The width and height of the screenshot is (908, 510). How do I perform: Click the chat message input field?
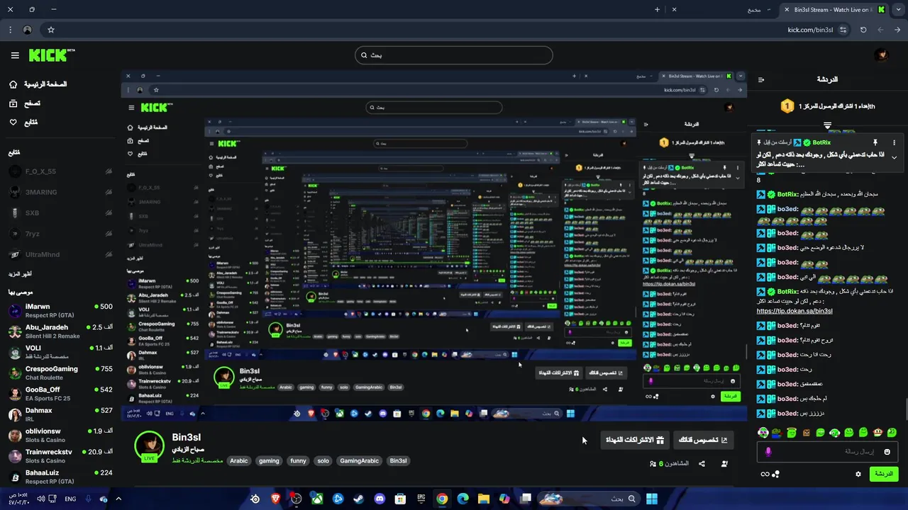[x=827, y=451]
